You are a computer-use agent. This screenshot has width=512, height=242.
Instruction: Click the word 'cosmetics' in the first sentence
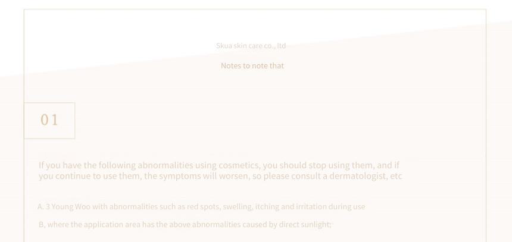(x=239, y=165)
